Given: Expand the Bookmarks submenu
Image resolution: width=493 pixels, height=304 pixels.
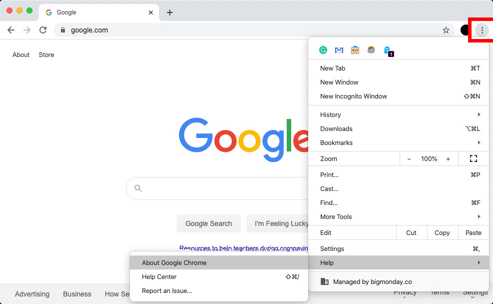Looking at the screenshot, I should pyautogui.click(x=336, y=142).
